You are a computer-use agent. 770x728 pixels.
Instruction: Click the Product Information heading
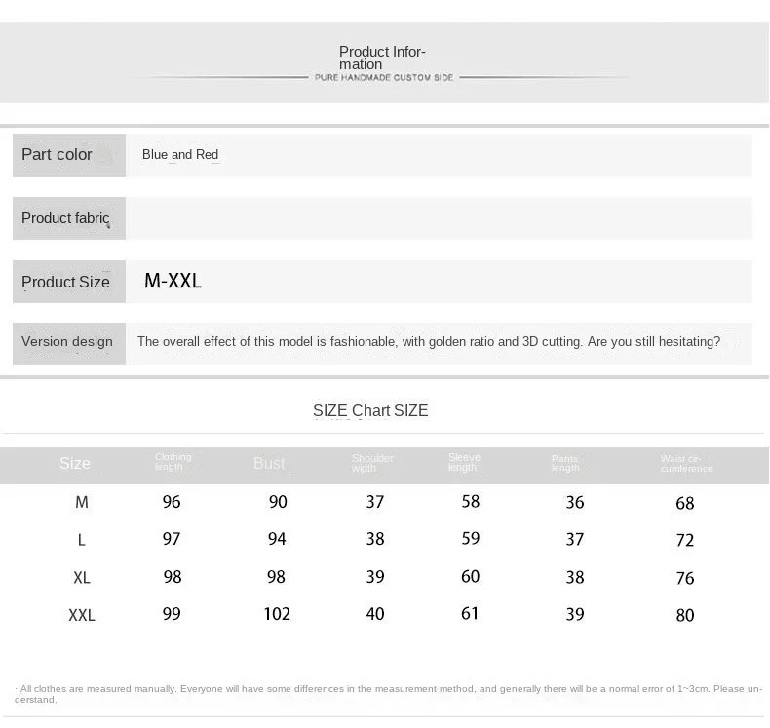382,57
